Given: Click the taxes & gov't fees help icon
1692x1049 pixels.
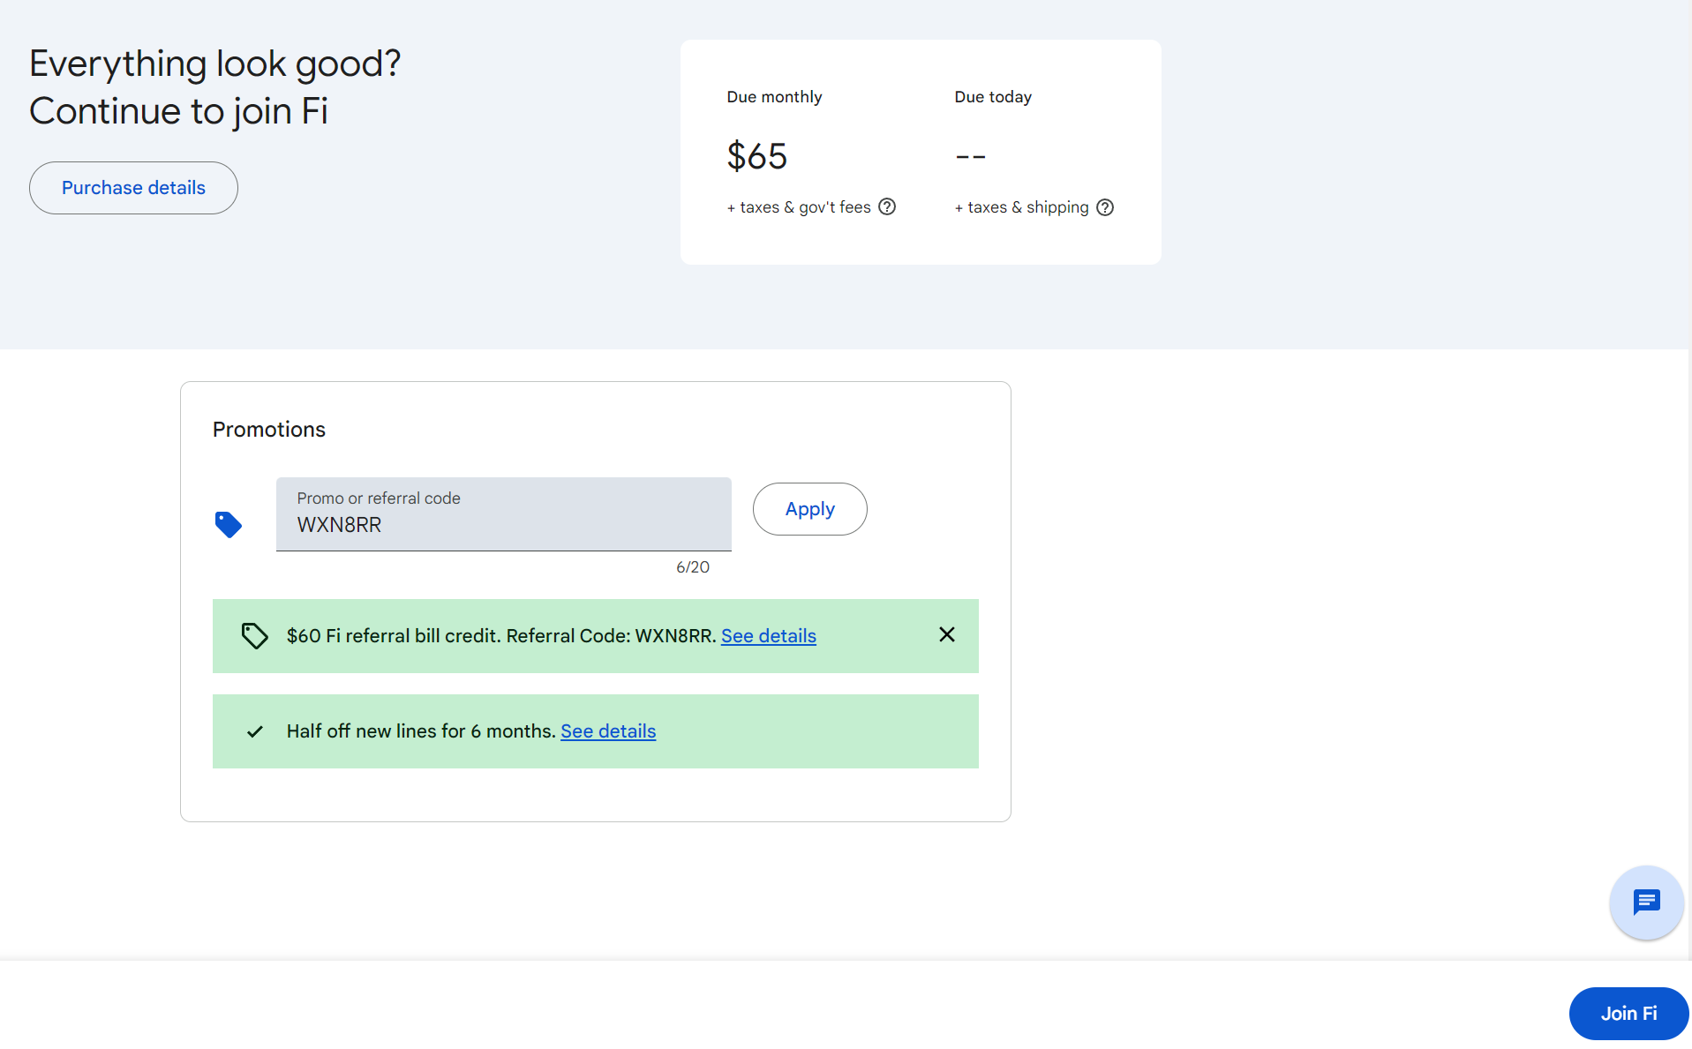Looking at the screenshot, I should tap(887, 206).
